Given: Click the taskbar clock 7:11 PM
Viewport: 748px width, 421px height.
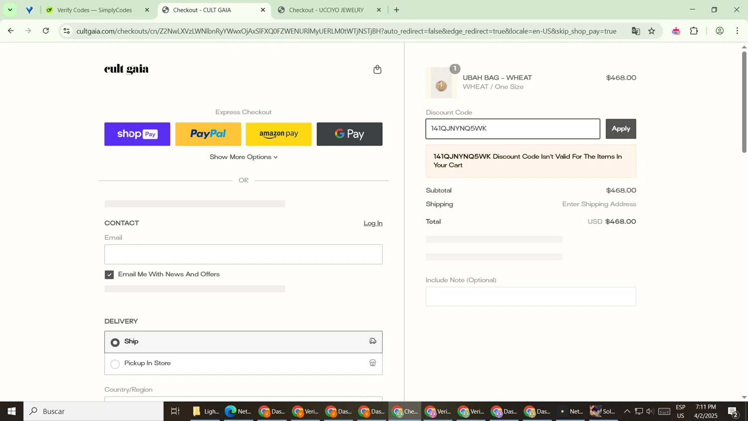Looking at the screenshot, I should pyautogui.click(x=705, y=412).
